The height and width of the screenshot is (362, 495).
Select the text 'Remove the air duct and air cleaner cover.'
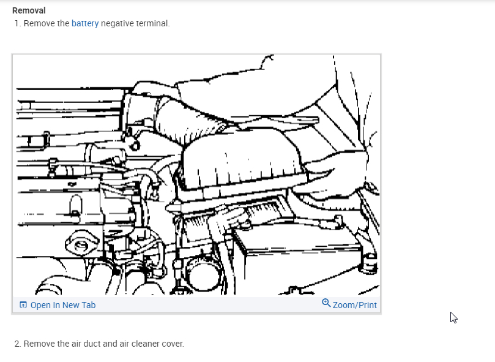click(x=103, y=344)
